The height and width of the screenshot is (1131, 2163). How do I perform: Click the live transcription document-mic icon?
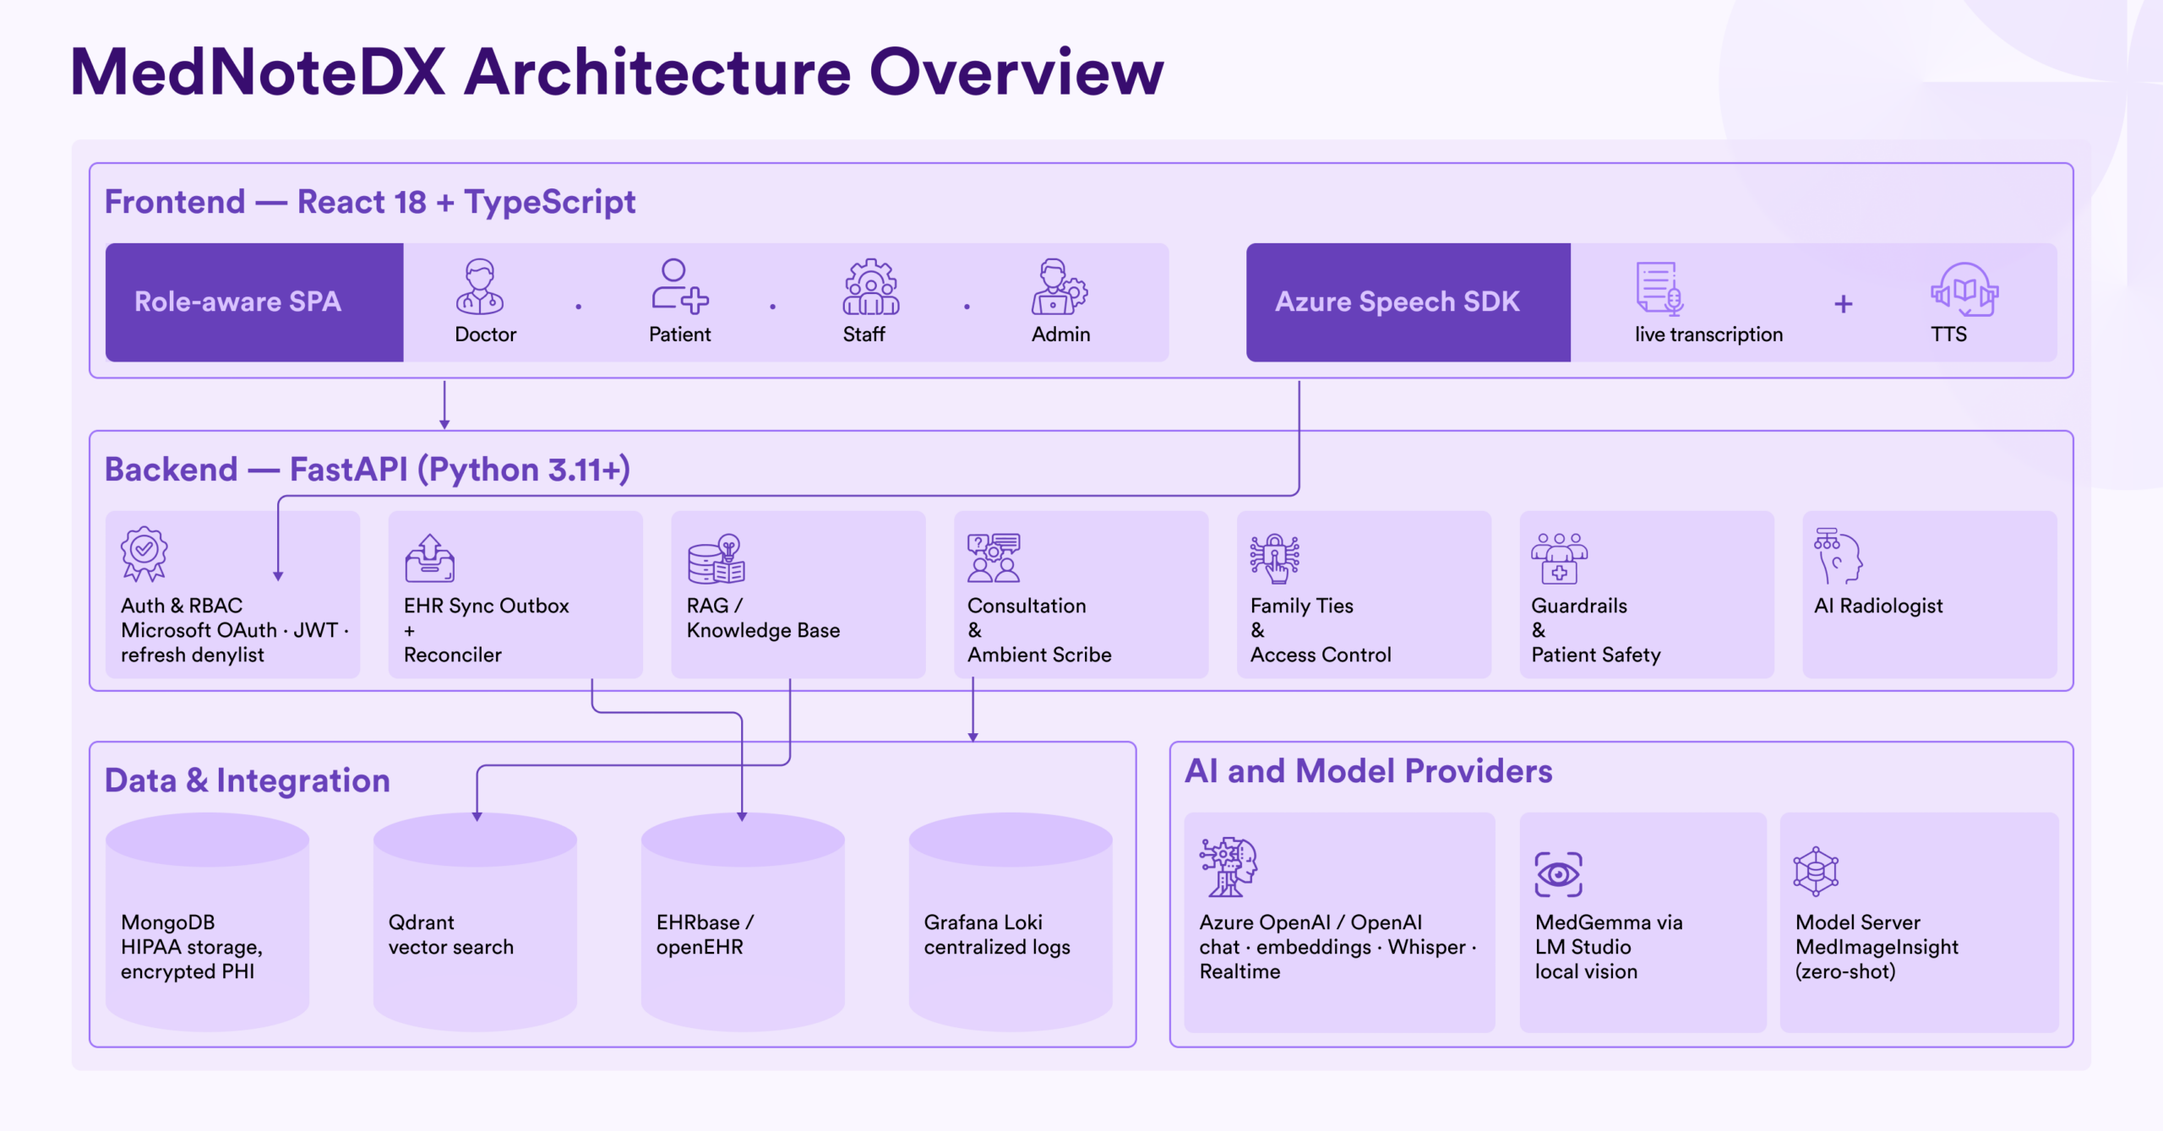pos(1660,289)
